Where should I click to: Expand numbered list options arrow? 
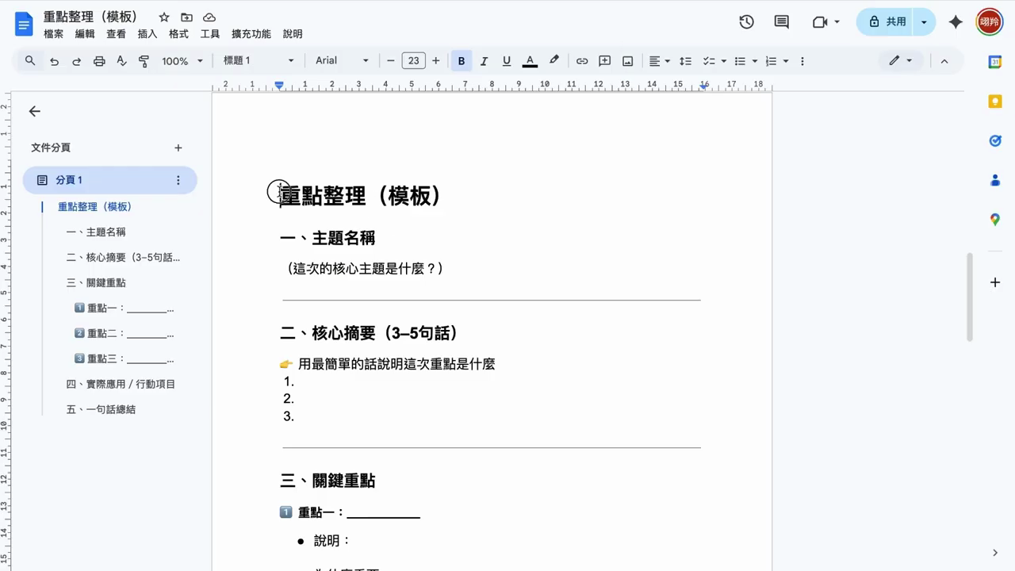[785, 61]
